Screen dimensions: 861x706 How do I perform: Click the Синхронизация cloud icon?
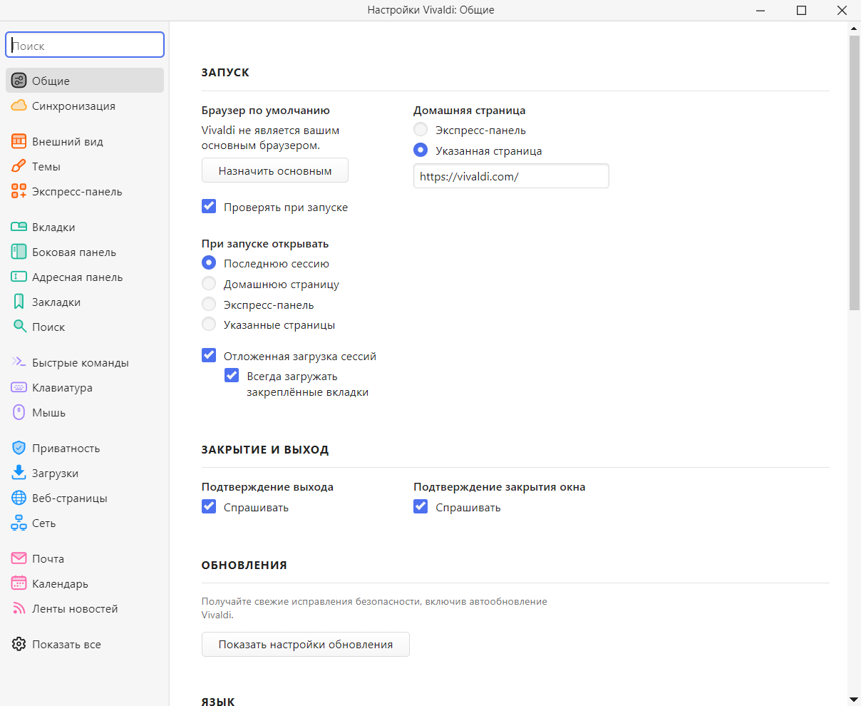(x=19, y=106)
